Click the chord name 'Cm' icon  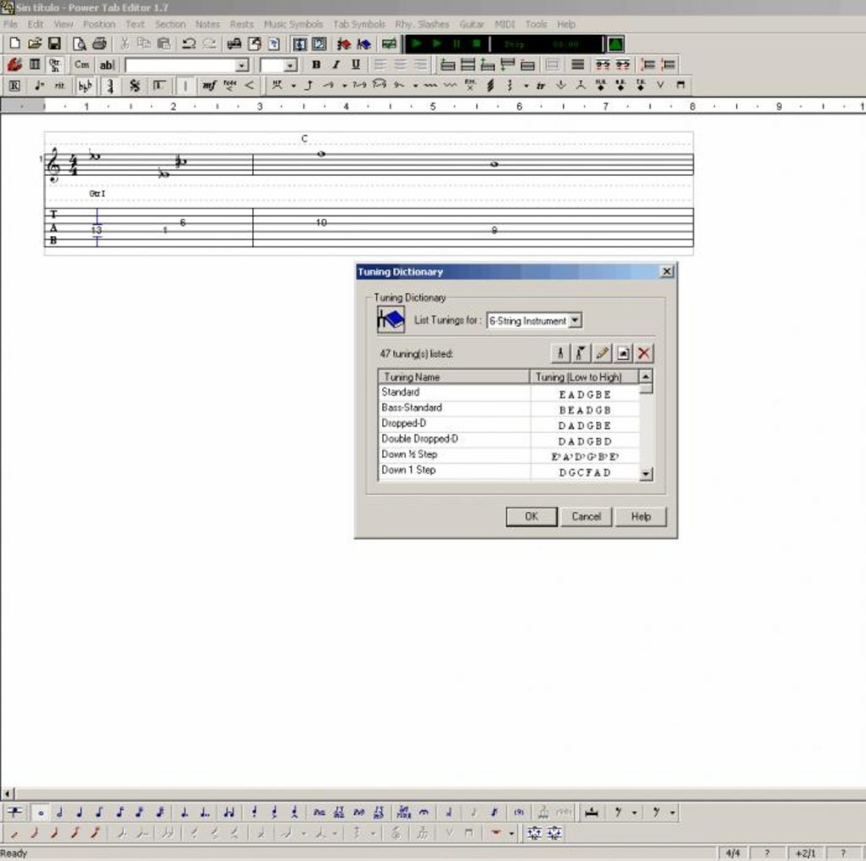tap(82, 65)
